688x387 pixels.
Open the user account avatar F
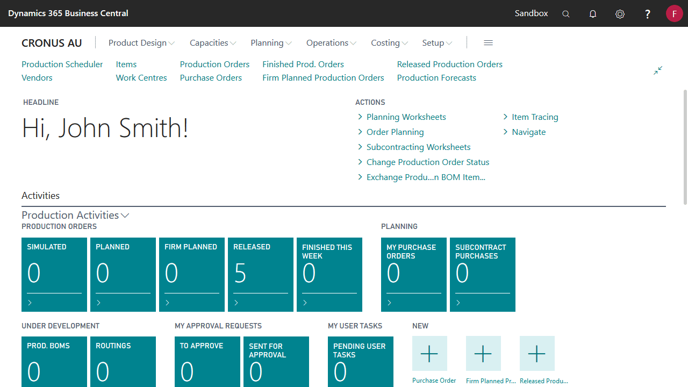pos(674,13)
